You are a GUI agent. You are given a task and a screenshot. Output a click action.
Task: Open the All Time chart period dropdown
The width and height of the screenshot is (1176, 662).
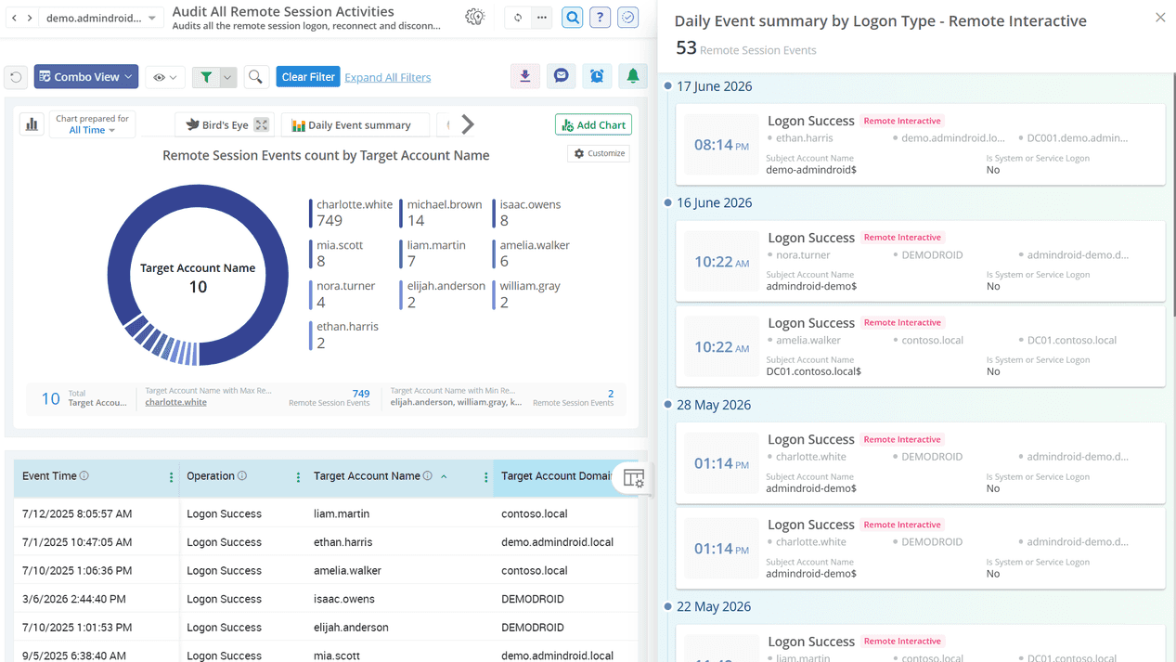[92, 130]
